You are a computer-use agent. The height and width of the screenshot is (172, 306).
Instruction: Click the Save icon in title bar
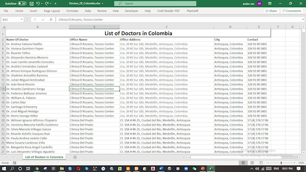pyautogui.click(x=31, y=4)
